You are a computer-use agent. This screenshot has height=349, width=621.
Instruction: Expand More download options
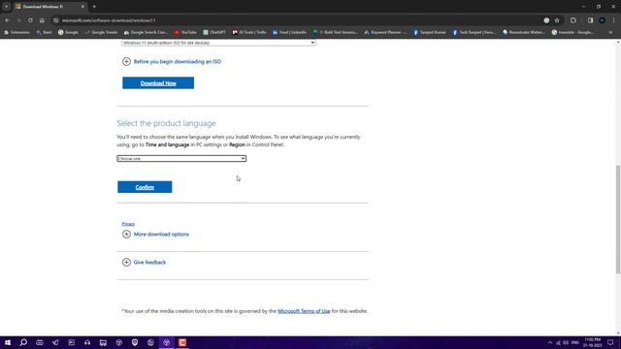tap(155, 235)
